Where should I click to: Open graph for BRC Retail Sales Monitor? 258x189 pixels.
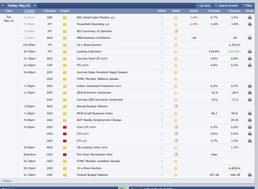250,17
